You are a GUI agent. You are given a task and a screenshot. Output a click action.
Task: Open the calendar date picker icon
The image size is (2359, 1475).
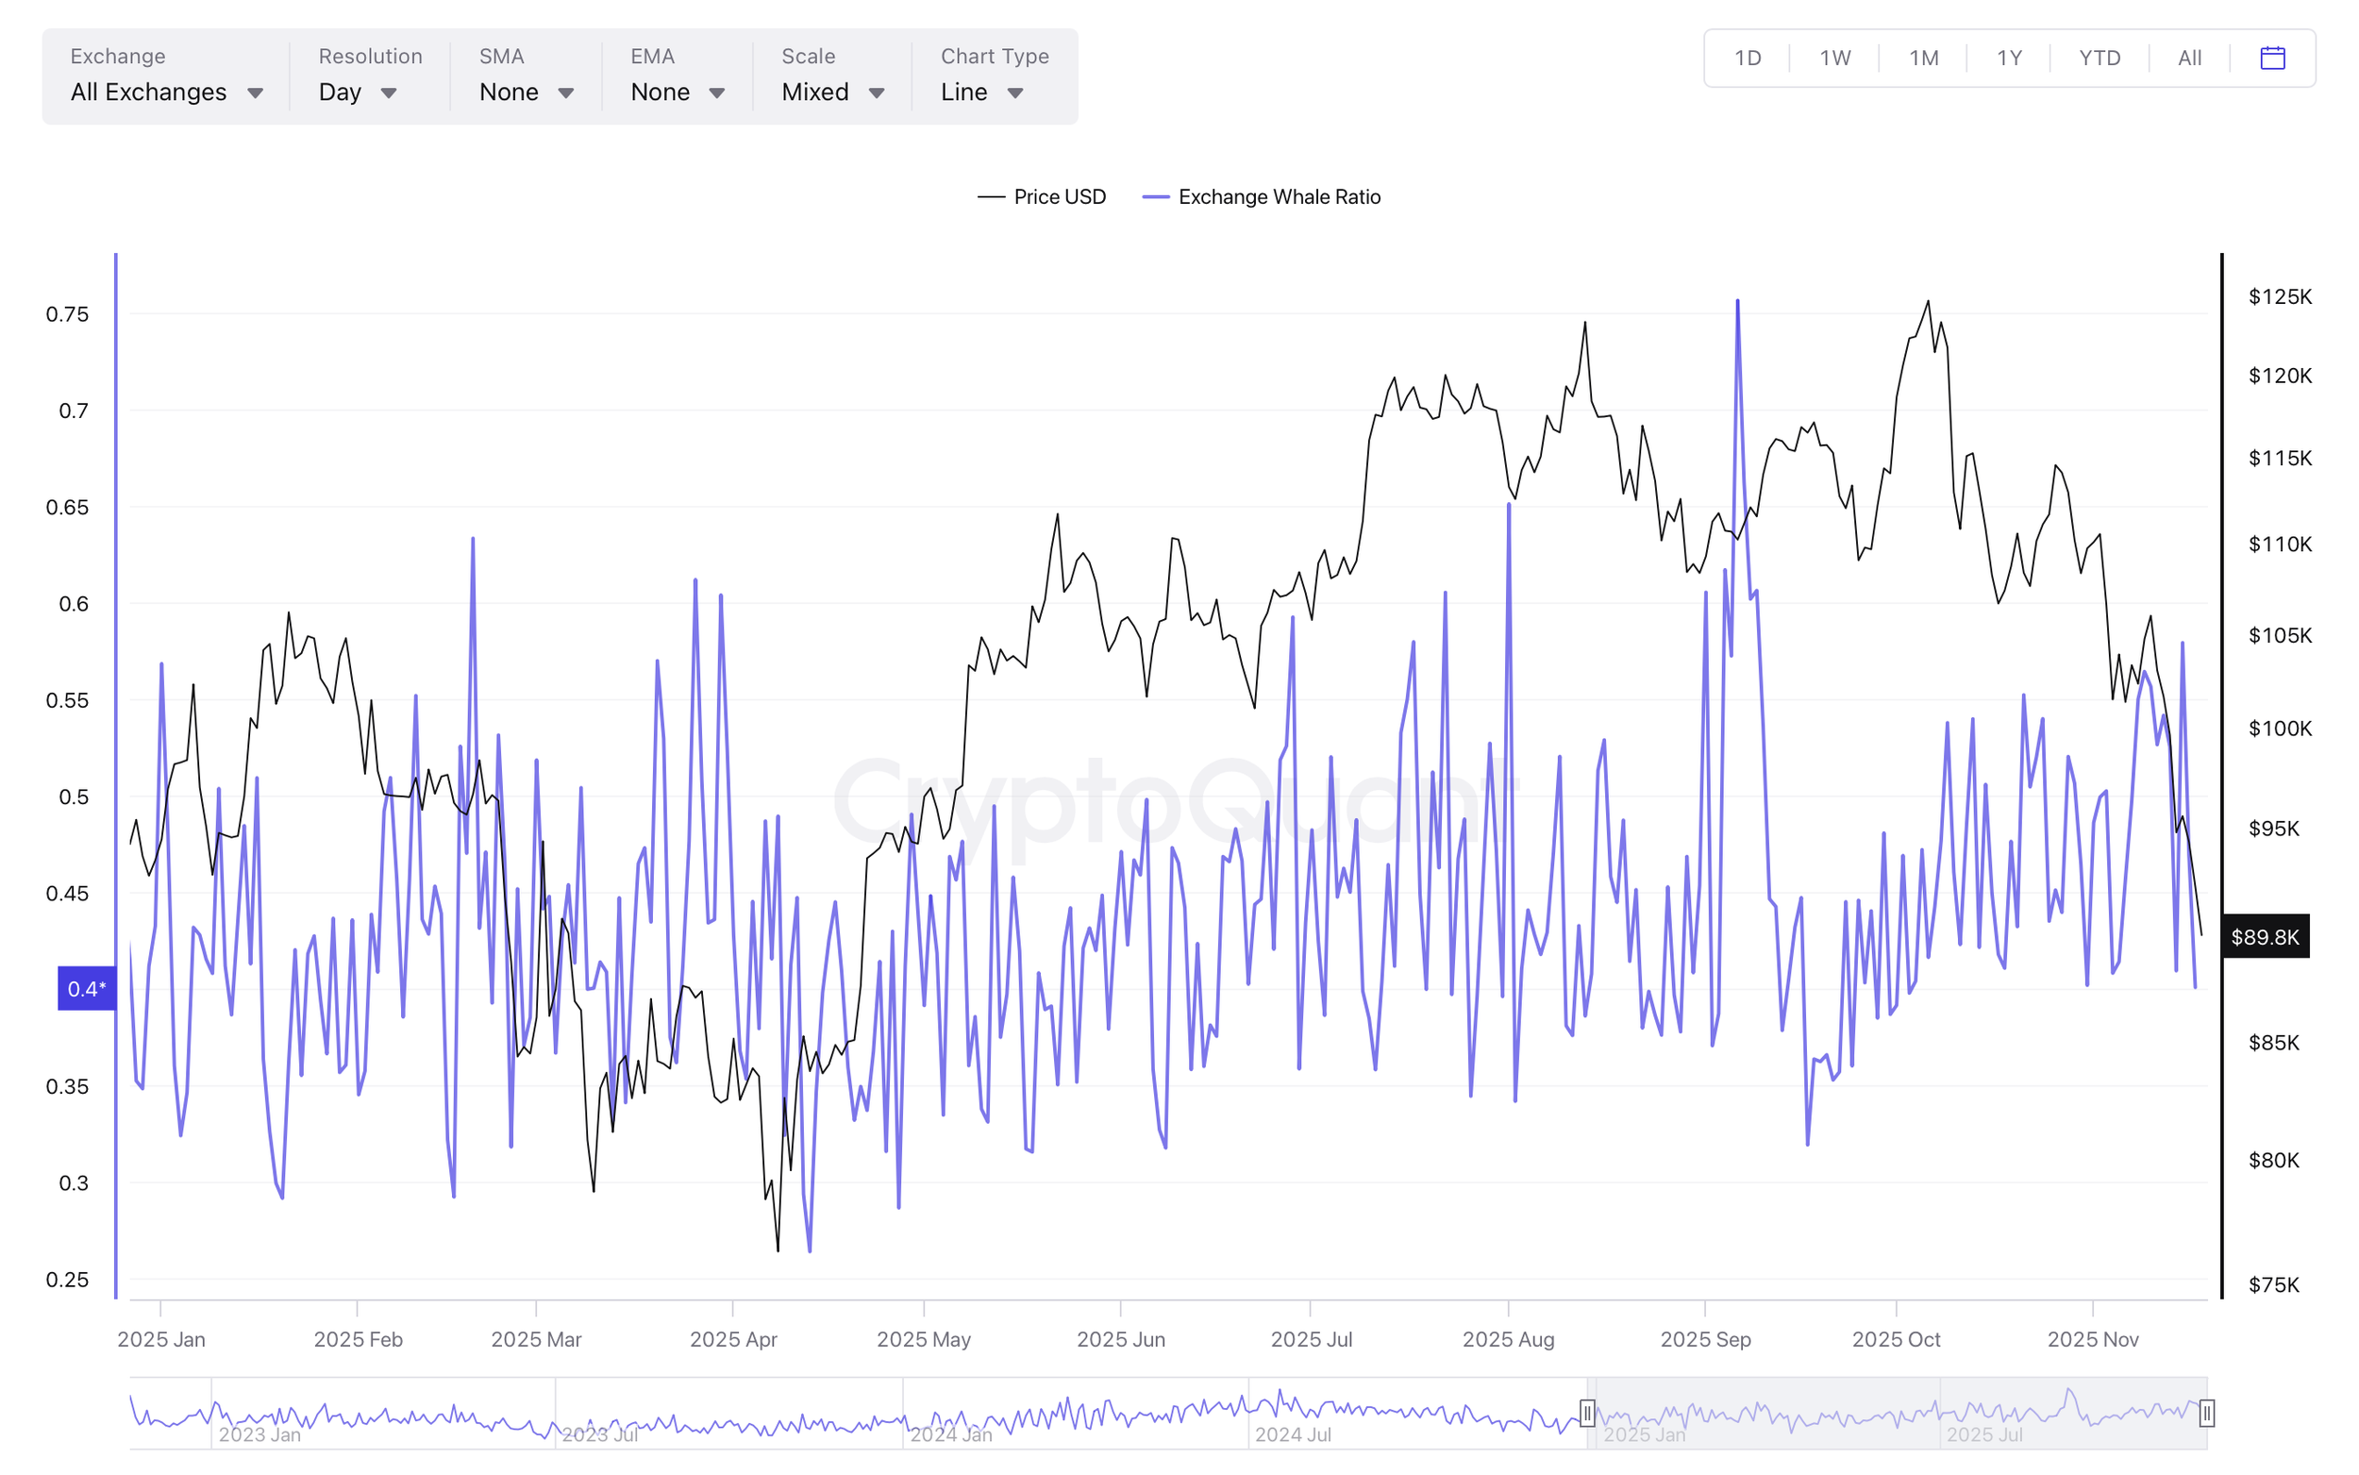2271,58
